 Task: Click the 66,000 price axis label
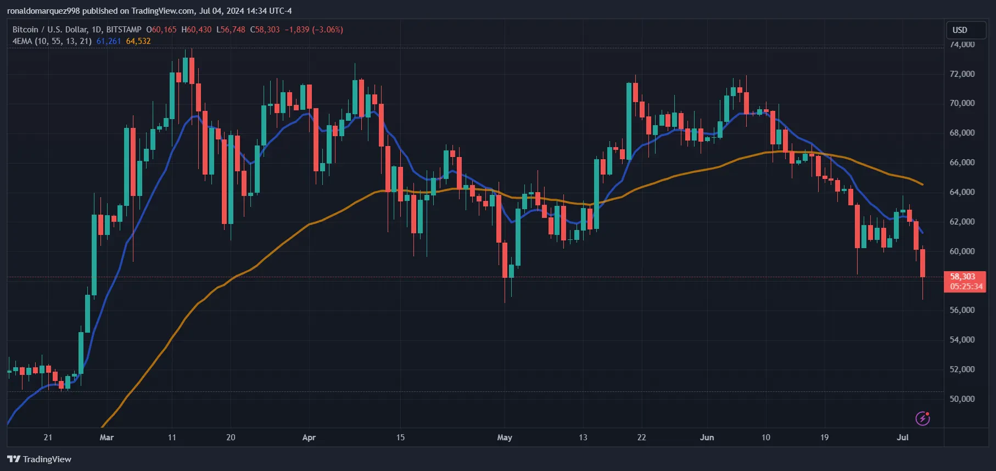962,162
